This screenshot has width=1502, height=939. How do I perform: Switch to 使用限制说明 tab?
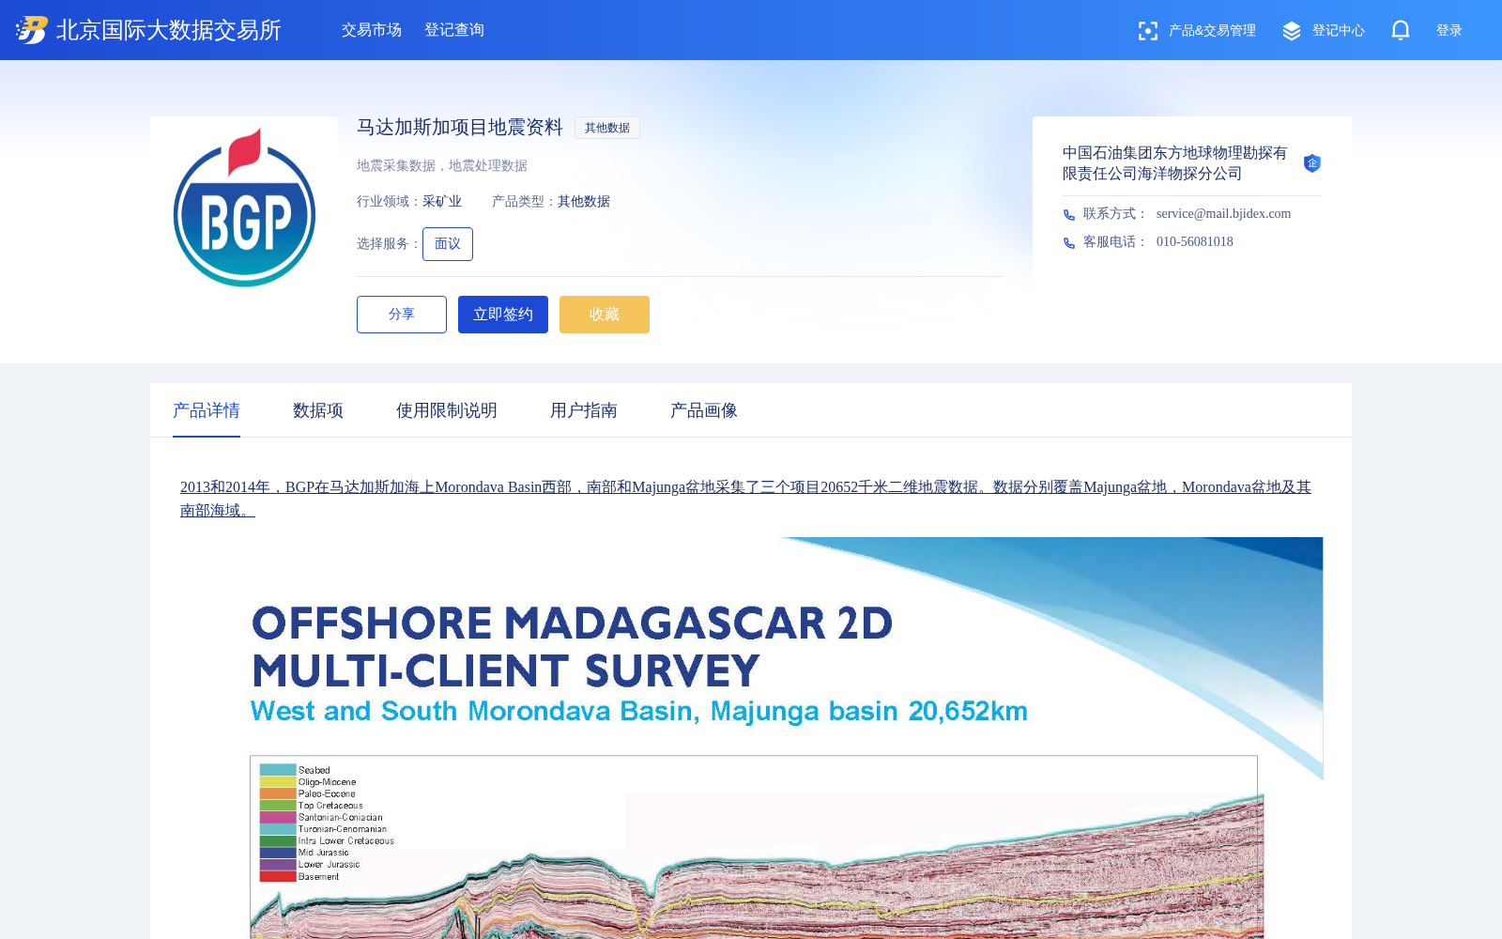[x=447, y=410]
